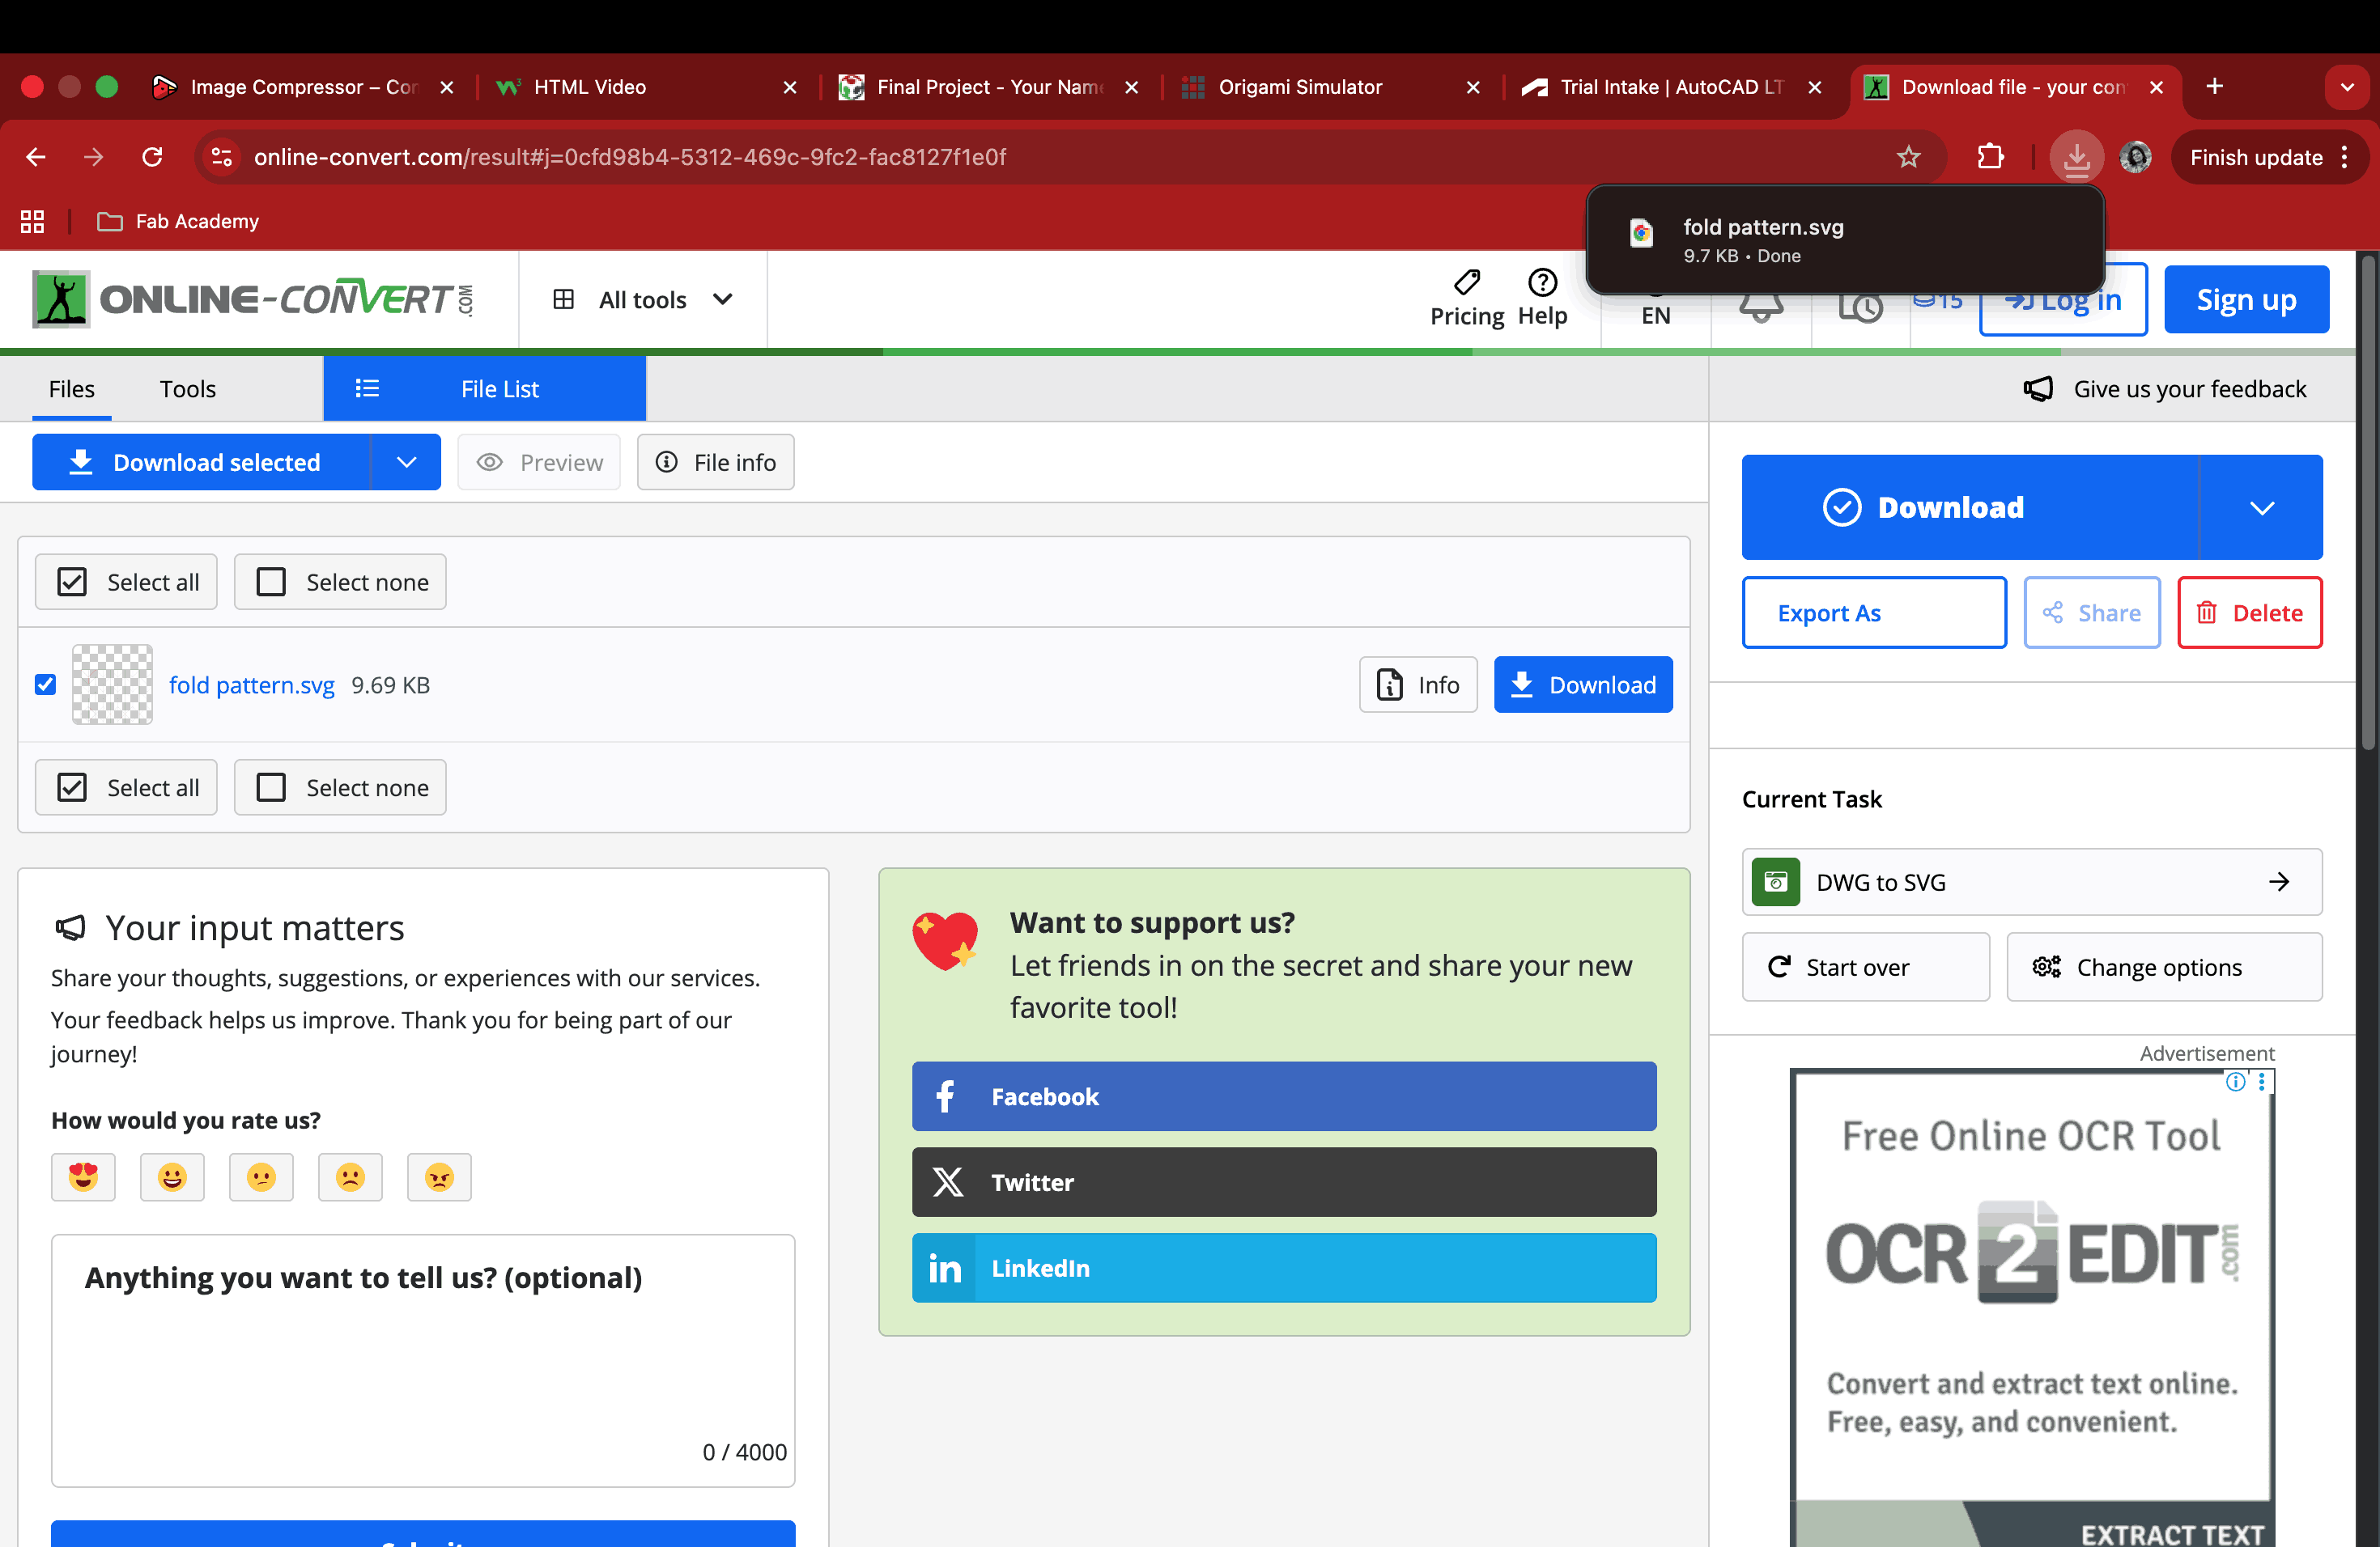Click the feedback comment text field

[x=423, y=1369]
